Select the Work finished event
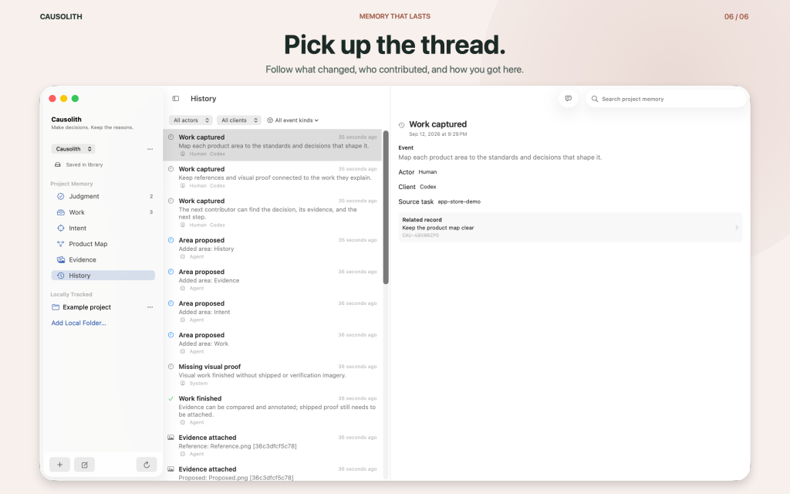This screenshot has width=790, height=494. (x=272, y=410)
